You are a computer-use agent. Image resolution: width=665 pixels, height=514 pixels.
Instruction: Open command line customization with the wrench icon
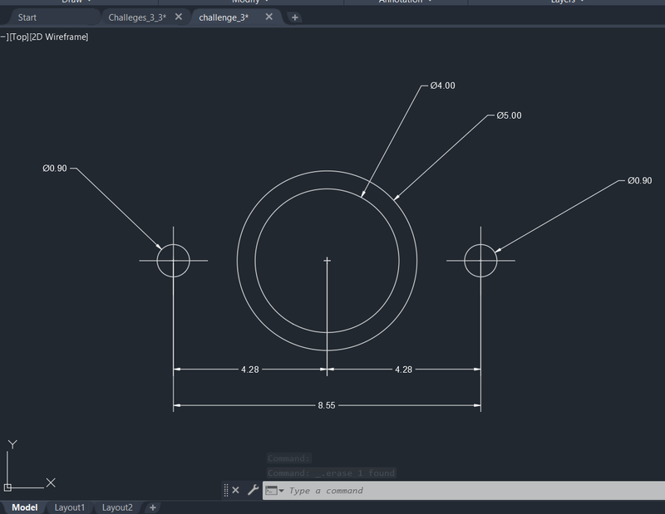[x=252, y=489]
